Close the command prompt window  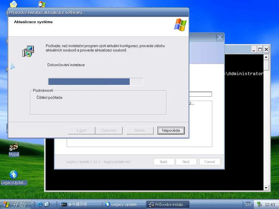click(266, 50)
